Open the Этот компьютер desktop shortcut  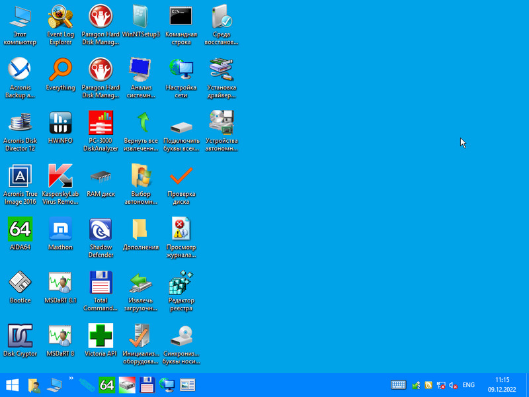20,25
